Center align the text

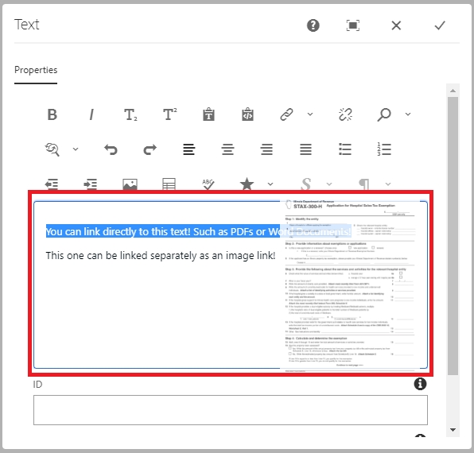click(x=228, y=149)
